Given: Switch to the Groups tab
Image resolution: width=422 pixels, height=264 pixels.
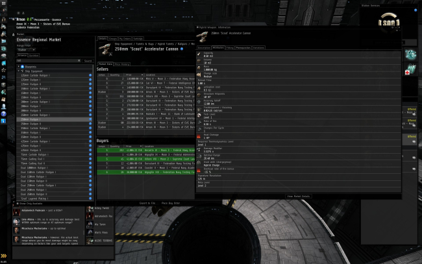Looking at the screenshot, I should click(x=113, y=39).
